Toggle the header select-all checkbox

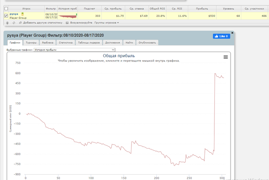coord(6,8)
